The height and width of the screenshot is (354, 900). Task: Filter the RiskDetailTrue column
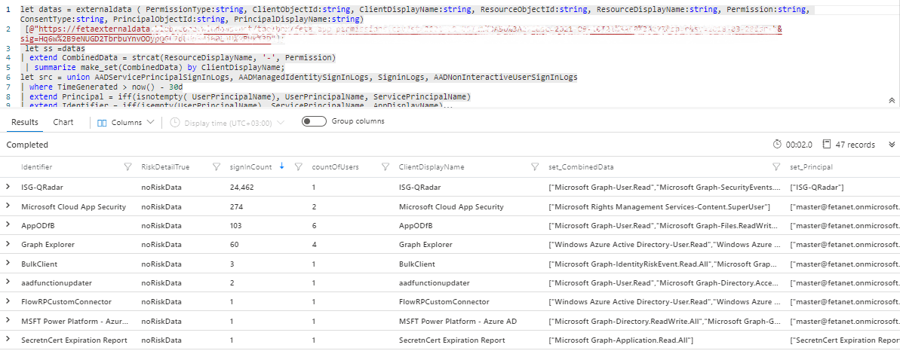tap(217, 167)
